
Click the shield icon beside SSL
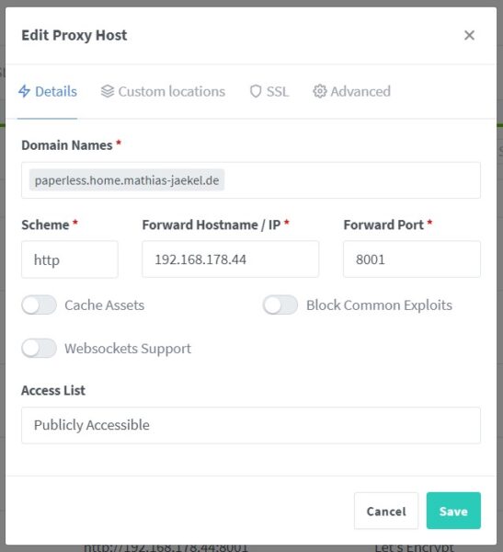(x=256, y=91)
